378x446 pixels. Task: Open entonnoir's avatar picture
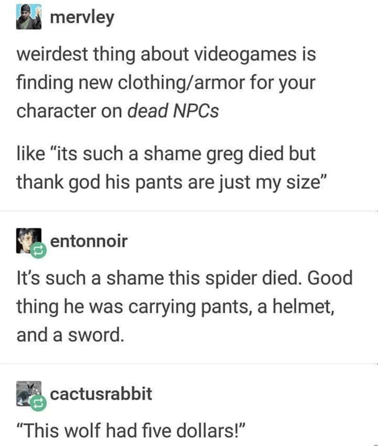[x=29, y=241]
